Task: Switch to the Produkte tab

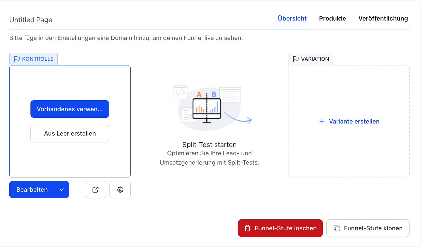Action: click(x=332, y=18)
